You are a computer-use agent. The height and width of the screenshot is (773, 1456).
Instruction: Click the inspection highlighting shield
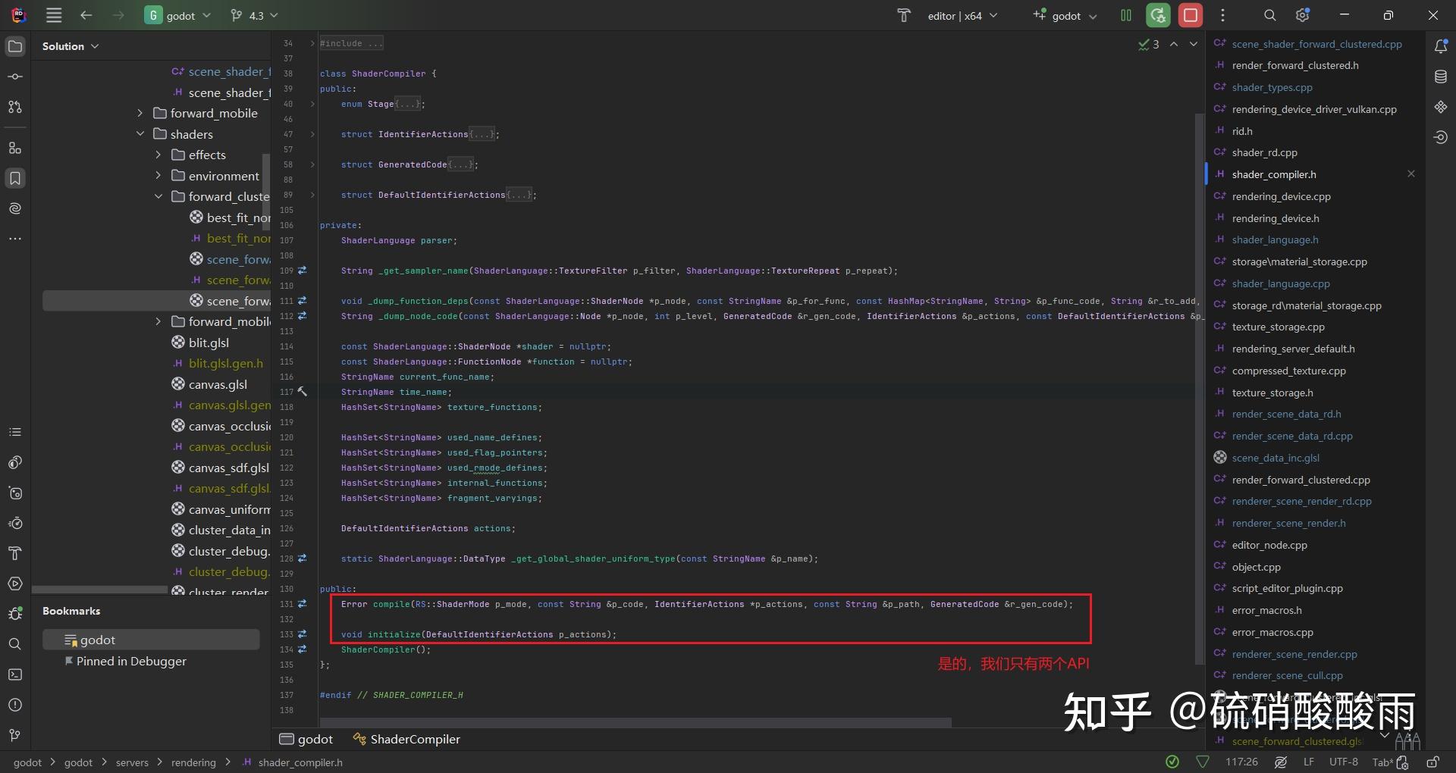pyautogui.click(x=1202, y=762)
